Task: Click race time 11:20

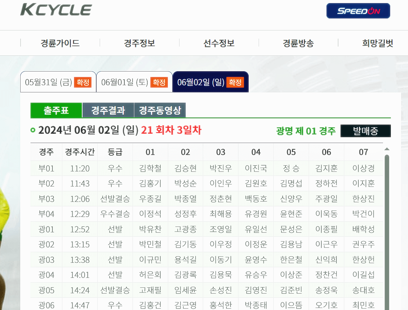Action: click(80, 168)
